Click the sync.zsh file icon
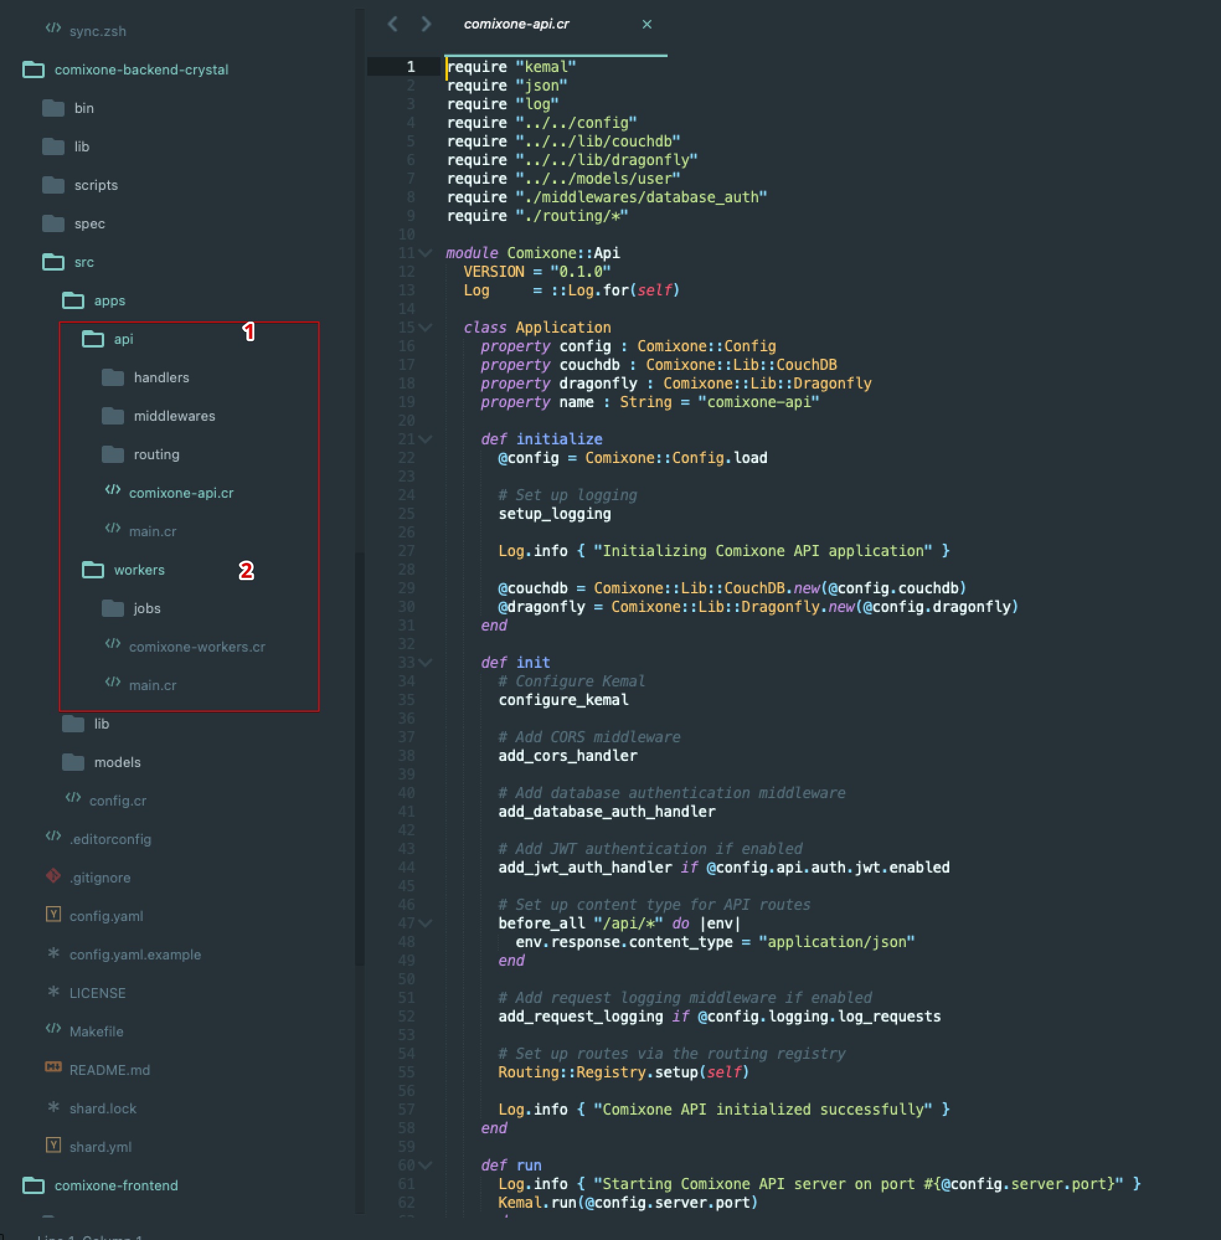Screen dimensions: 1221x1240 (x=53, y=28)
